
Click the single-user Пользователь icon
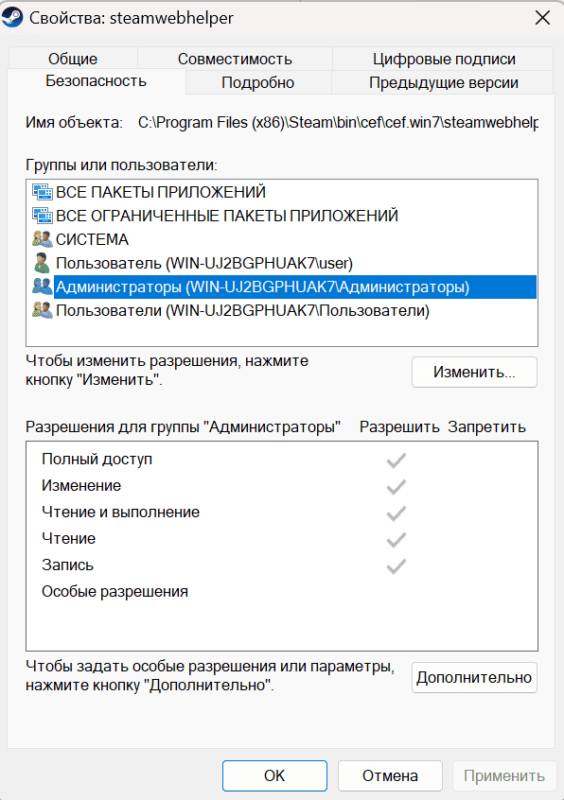[42, 263]
